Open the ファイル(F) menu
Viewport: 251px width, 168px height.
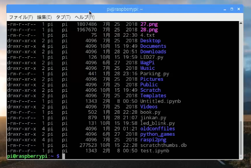click(21, 17)
